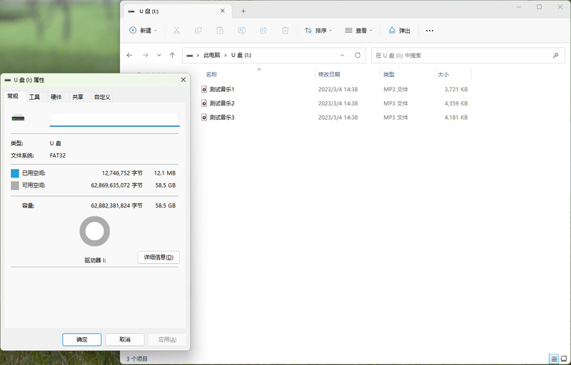Click the 4,359 KB size cell
Image resolution: width=571 pixels, height=365 pixels.
click(x=456, y=103)
